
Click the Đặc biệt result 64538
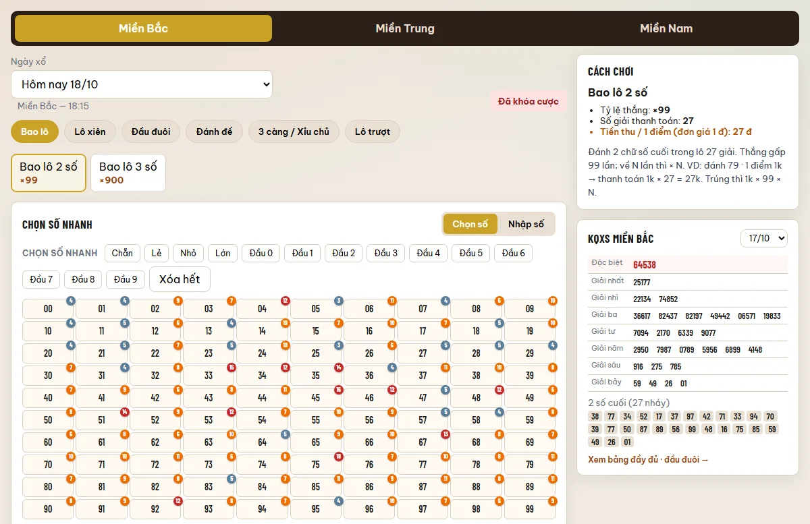(645, 265)
